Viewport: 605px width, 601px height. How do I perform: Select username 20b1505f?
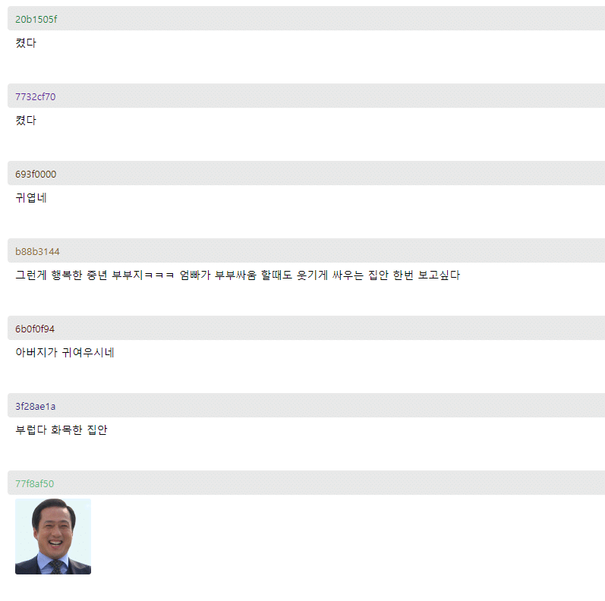pos(36,19)
